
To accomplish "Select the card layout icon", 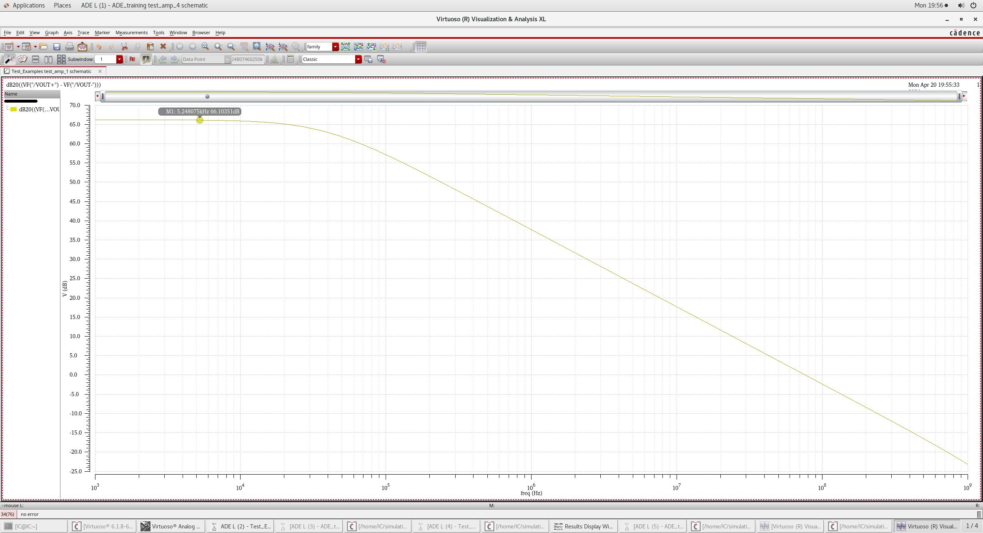I will tap(23, 59).
